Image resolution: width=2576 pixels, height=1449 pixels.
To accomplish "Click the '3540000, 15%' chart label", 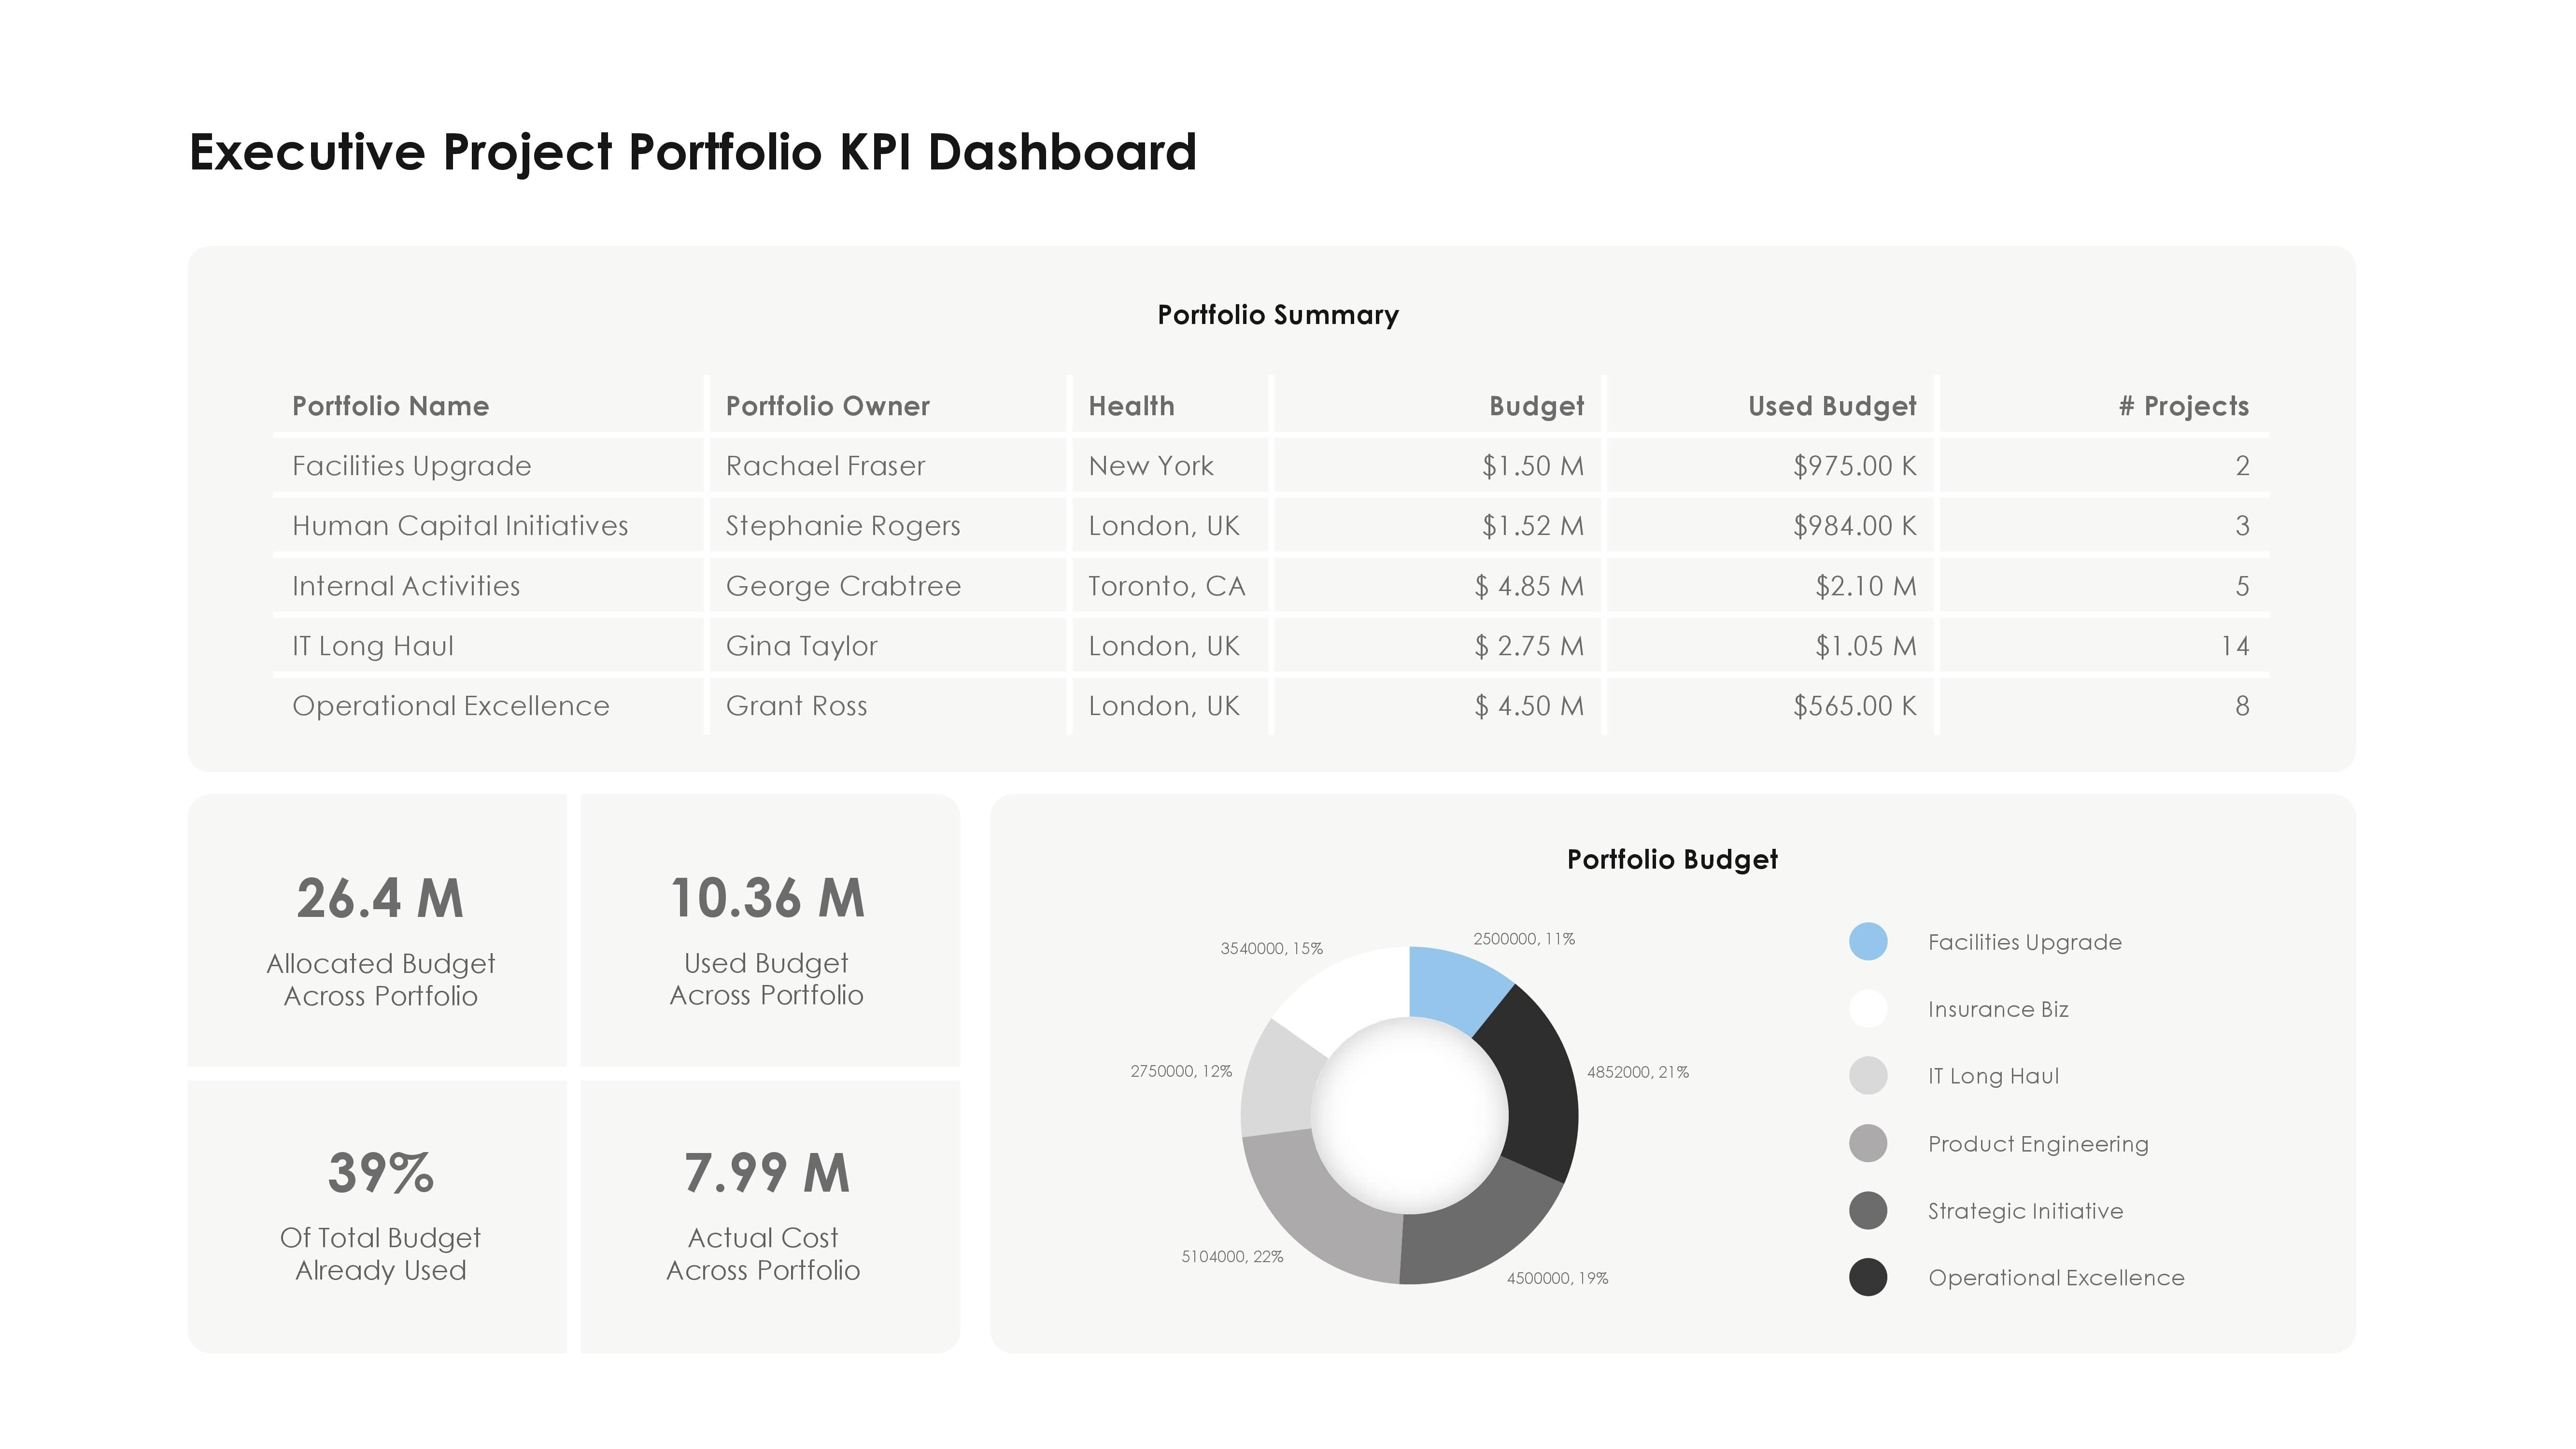I will pos(1271,948).
